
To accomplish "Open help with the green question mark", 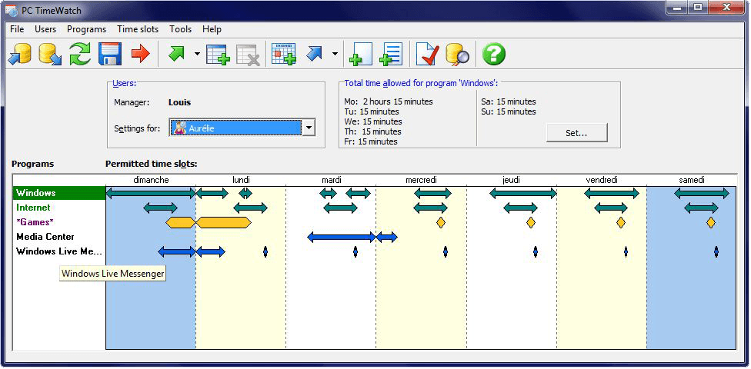I will pyautogui.click(x=493, y=55).
